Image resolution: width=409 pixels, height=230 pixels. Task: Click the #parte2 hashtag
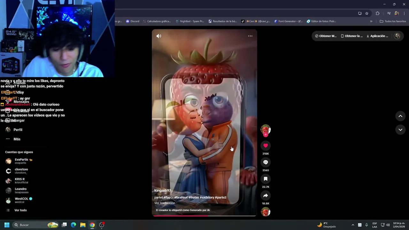click(220, 197)
